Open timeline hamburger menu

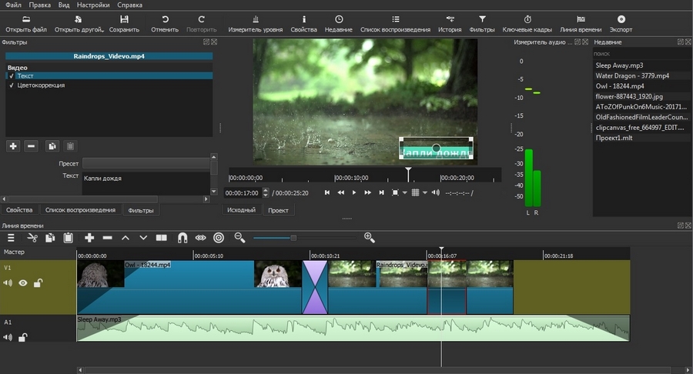click(11, 238)
